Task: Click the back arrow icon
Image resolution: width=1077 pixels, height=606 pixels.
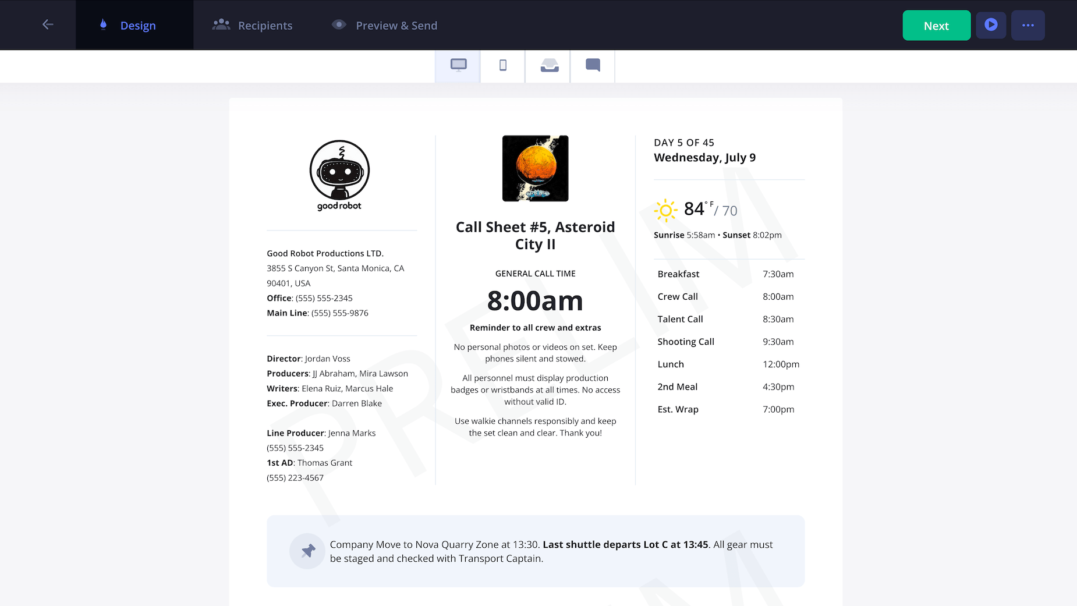Action: [48, 24]
